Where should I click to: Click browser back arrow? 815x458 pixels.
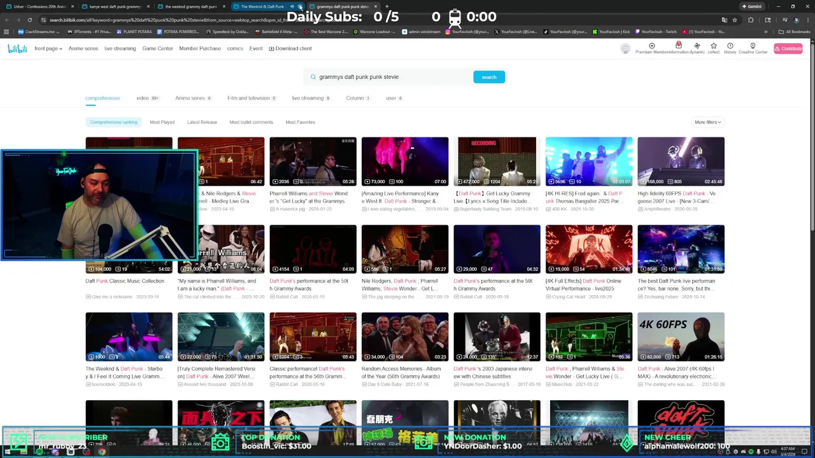6,20
